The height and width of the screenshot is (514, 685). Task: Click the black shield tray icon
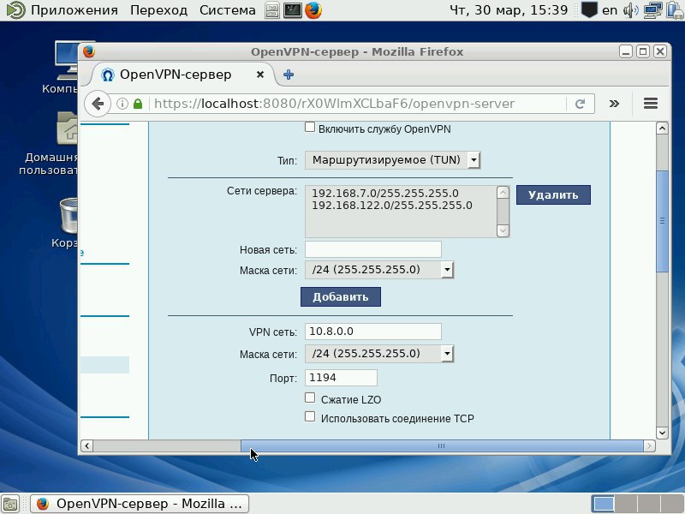[x=589, y=10]
